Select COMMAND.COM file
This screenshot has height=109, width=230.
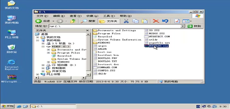click(x=107, y=67)
